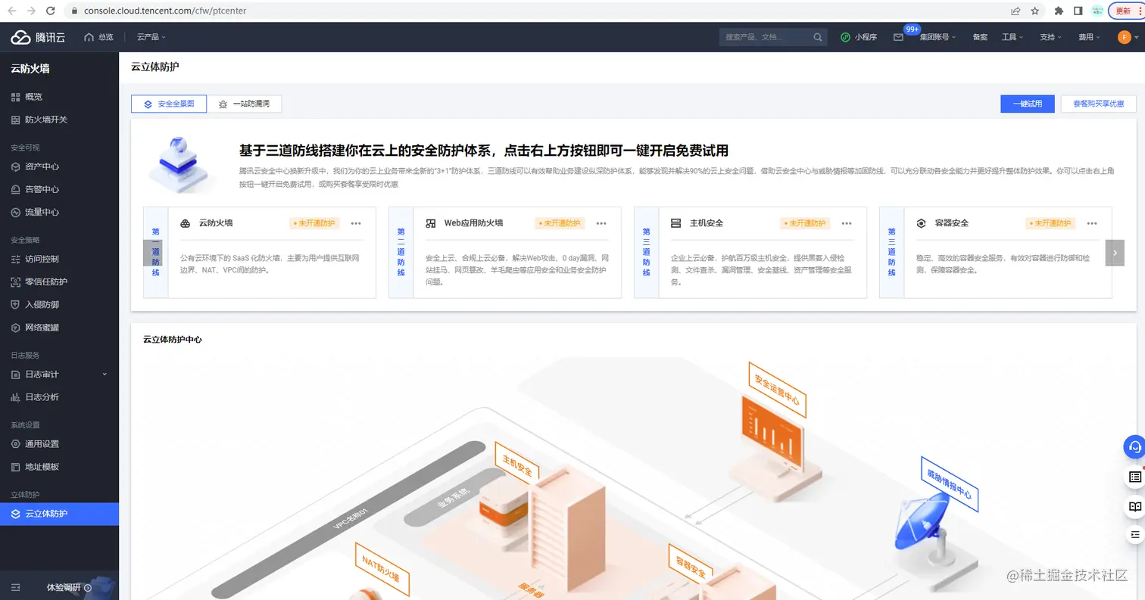This screenshot has width=1145, height=600.
Task: Click the browser share icon
Action: (x=1016, y=11)
